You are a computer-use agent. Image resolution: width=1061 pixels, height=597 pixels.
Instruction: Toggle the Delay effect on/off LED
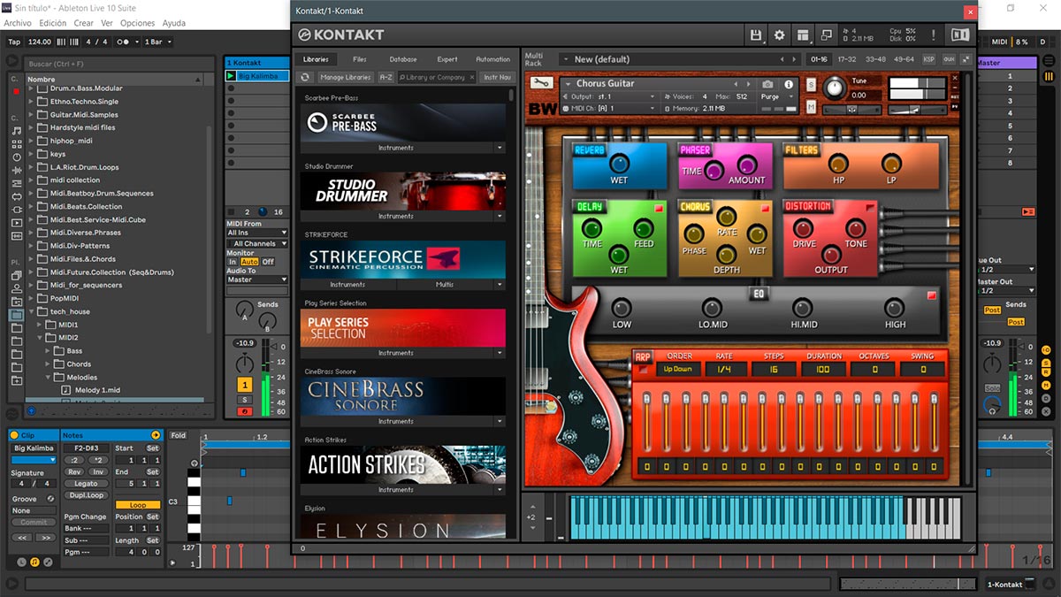(658, 209)
